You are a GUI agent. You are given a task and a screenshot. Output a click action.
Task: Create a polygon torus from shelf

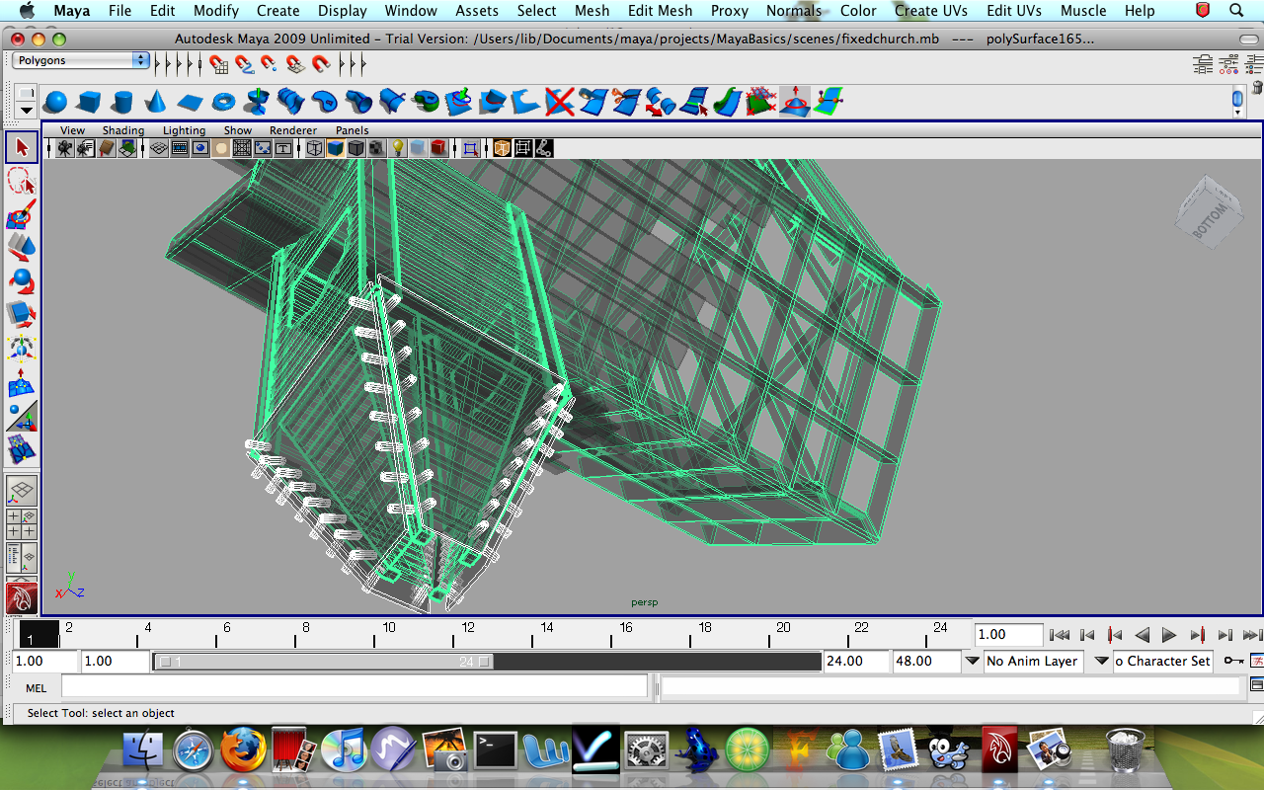[x=224, y=102]
